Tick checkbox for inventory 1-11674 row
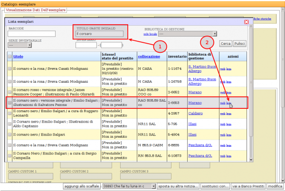The width and height of the screenshot is (285, 191). coord(10,68)
